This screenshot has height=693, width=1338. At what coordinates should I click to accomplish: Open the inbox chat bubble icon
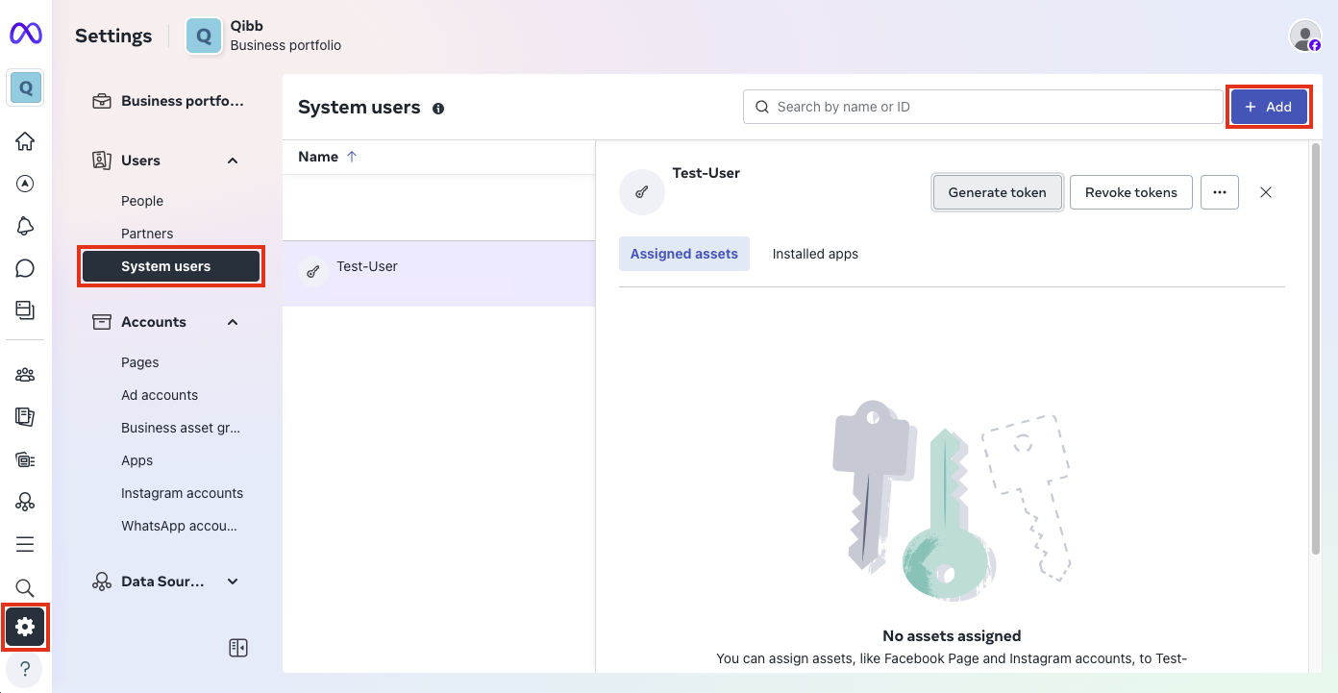tap(25, 268)
